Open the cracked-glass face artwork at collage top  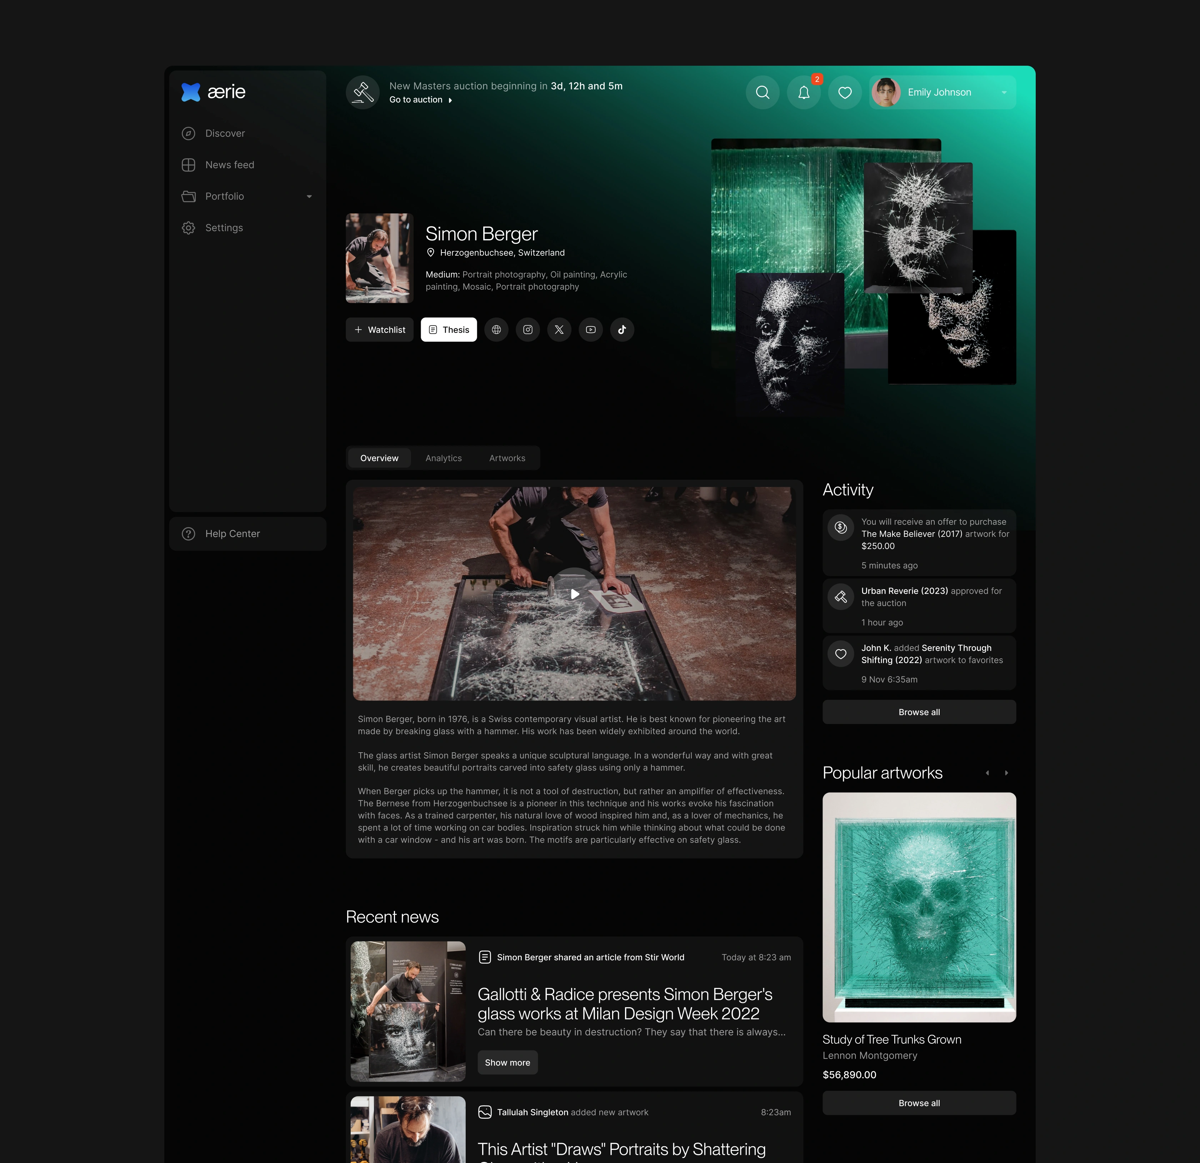point(918,228)
